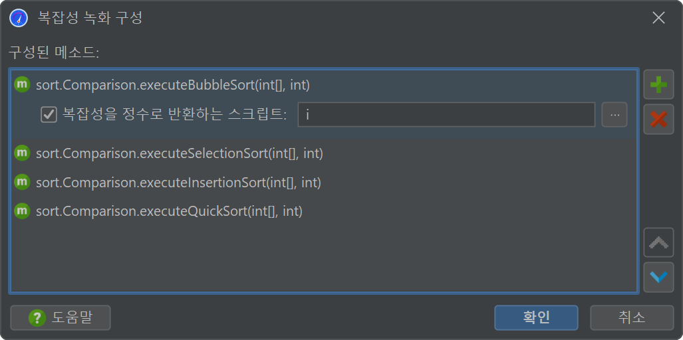
Task: Close the 복잡성 녹화 구성 dialog
Action: pyautogui.click(x=658, y=18)
